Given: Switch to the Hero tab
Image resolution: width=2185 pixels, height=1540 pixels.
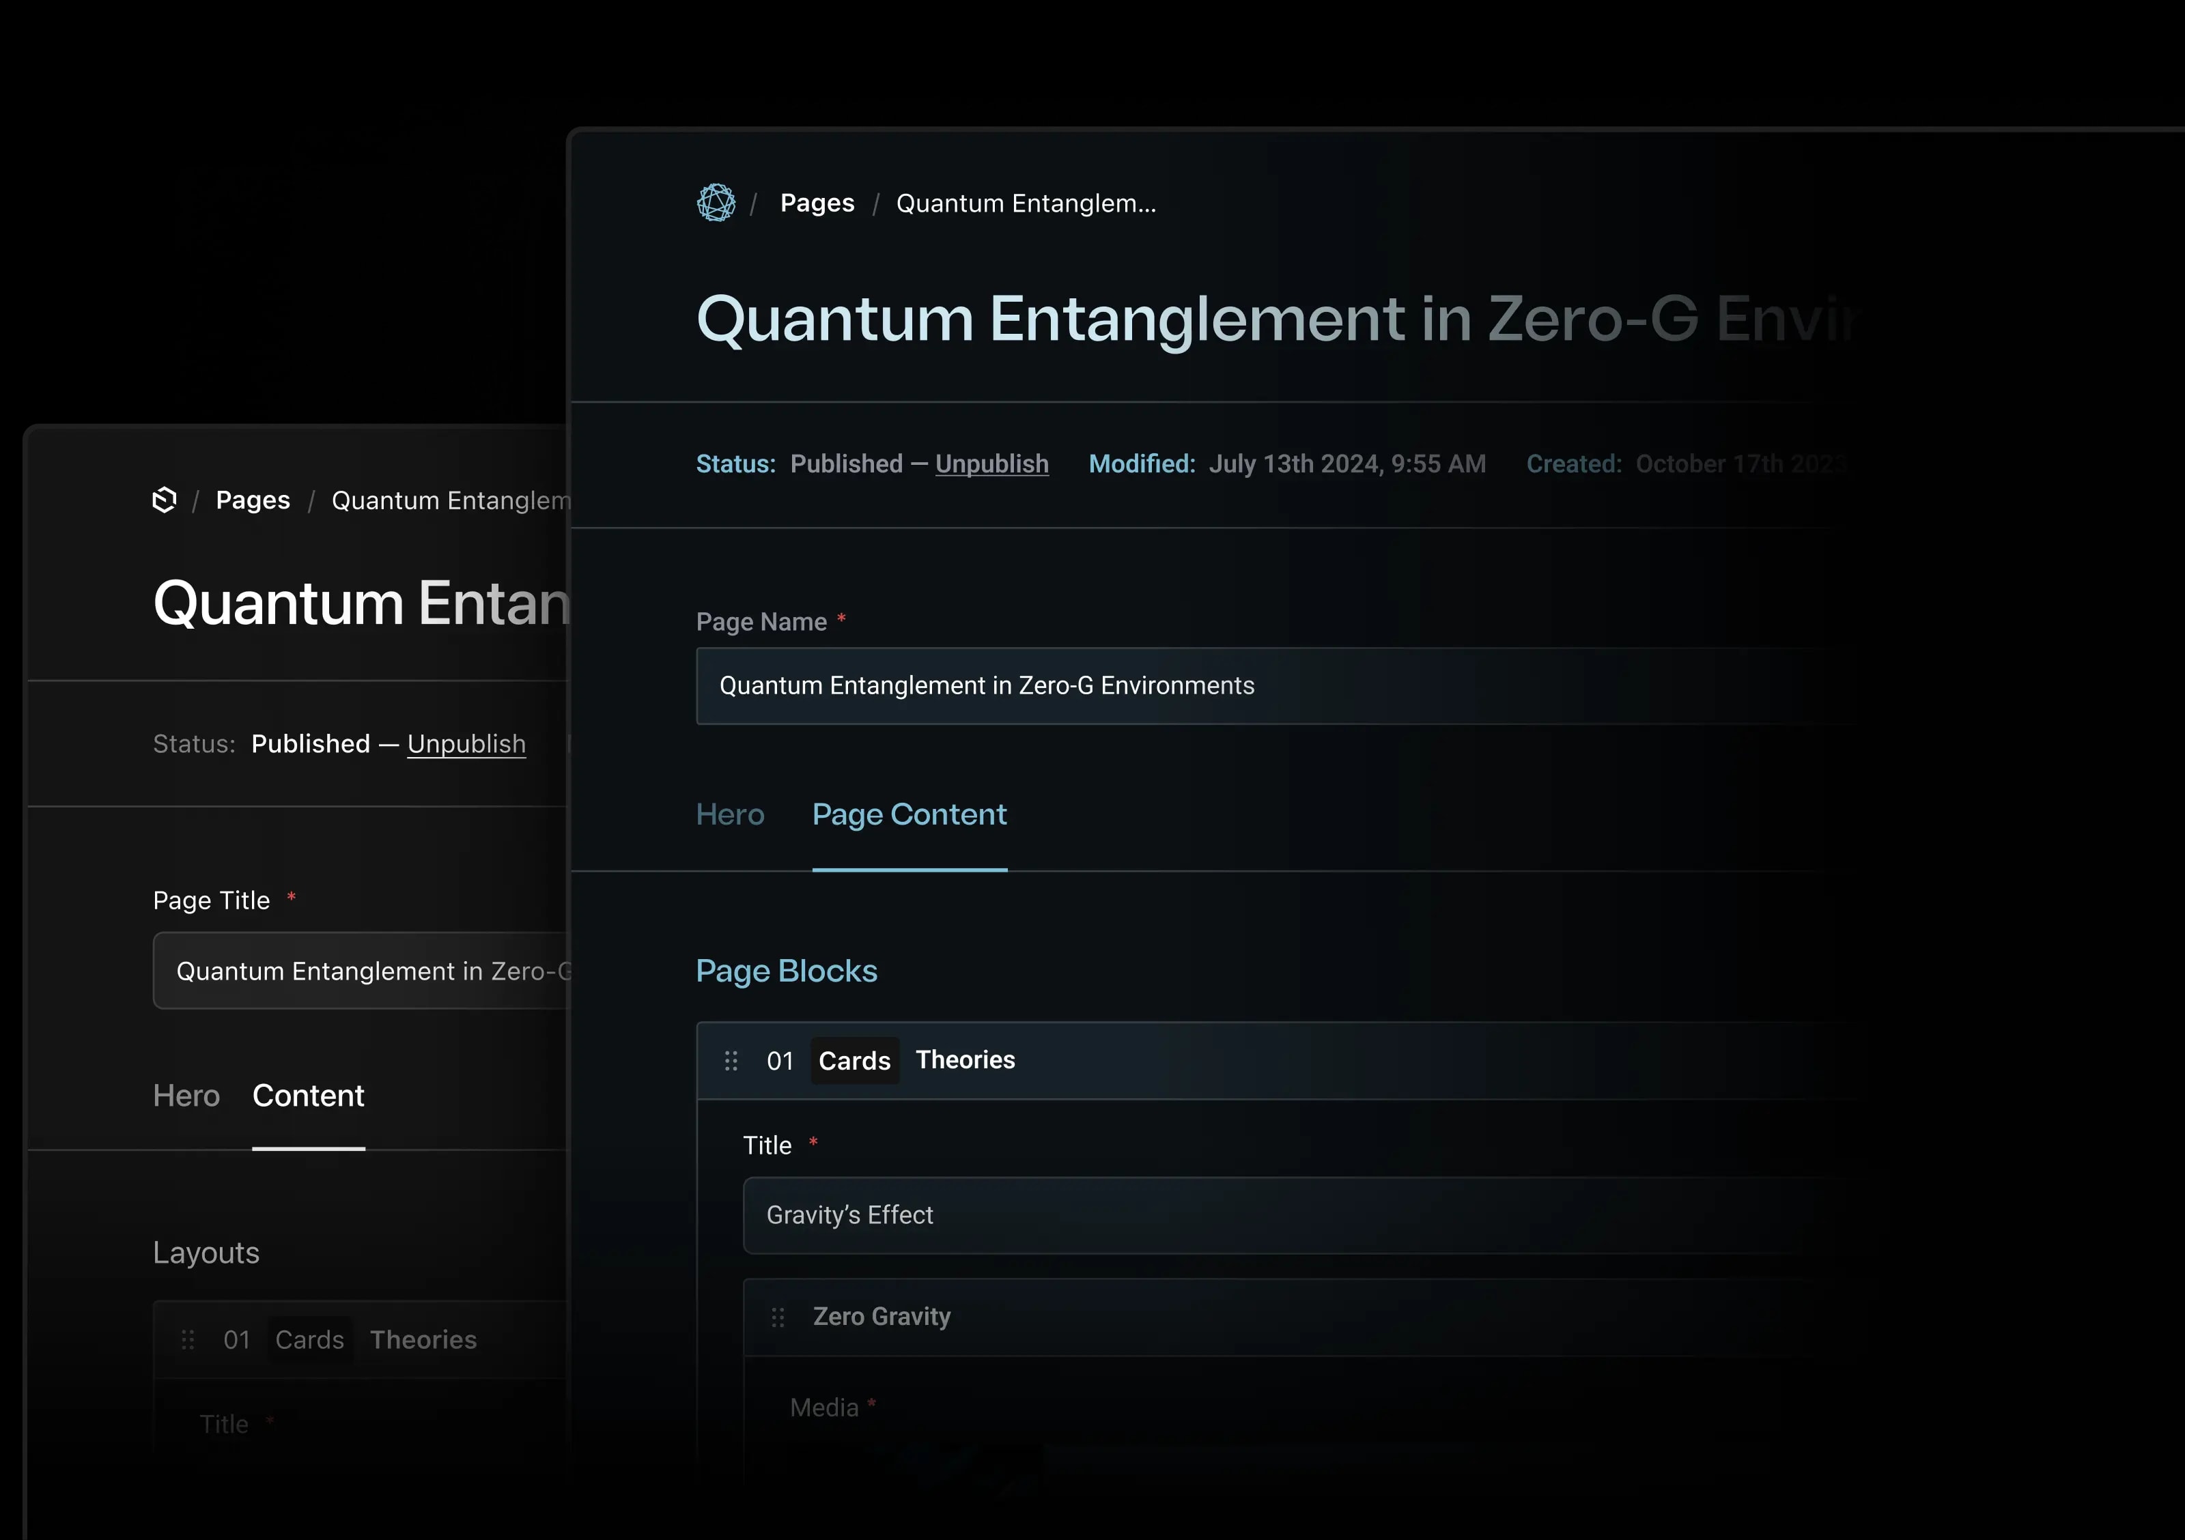Looking at the screenshot, I should (x=730, y=814).
